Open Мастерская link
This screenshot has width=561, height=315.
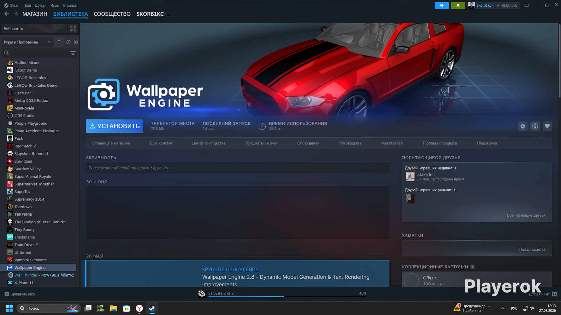[392, 143]
